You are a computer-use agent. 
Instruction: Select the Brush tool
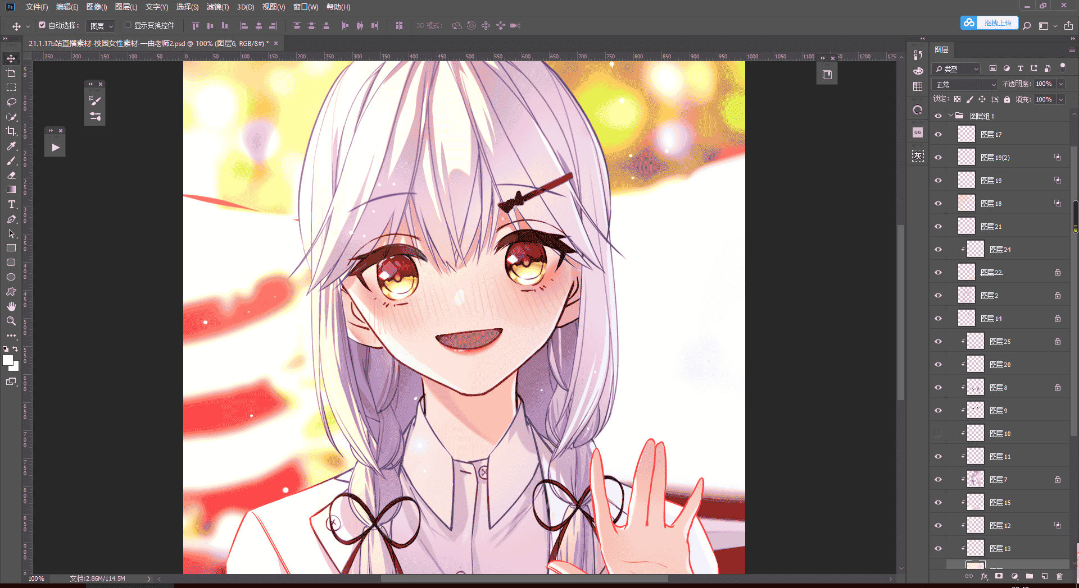click(11, 160)
